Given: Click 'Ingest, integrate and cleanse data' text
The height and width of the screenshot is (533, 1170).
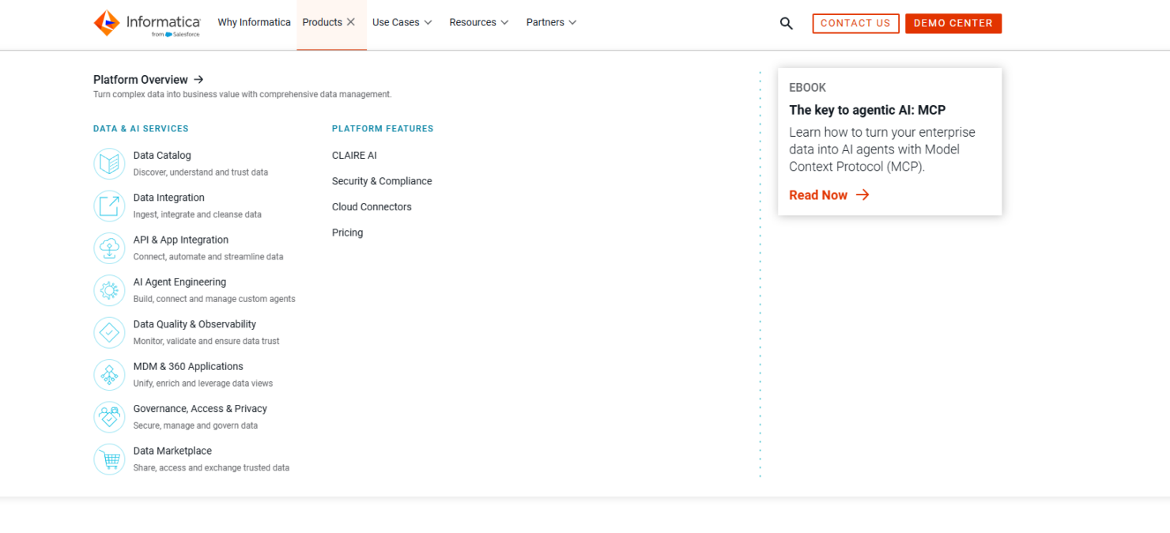Looking at the screenshot, I should (197, 214).
